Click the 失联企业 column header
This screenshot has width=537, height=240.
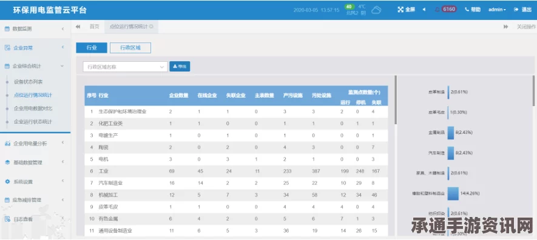[x=235, y=96]
